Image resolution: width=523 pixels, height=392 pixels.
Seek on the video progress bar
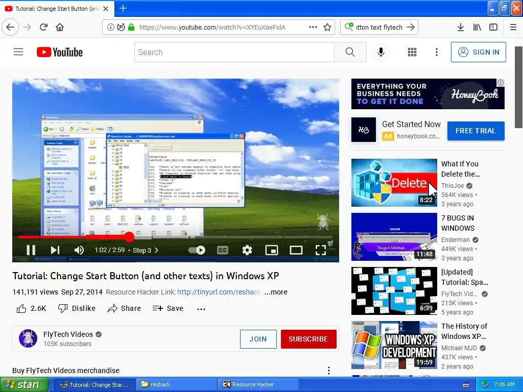(176, 237)
